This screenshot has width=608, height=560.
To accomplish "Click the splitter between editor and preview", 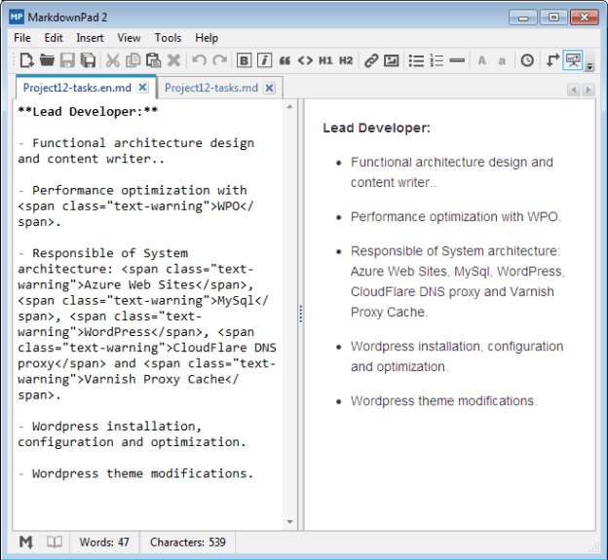I will [301, 314].
